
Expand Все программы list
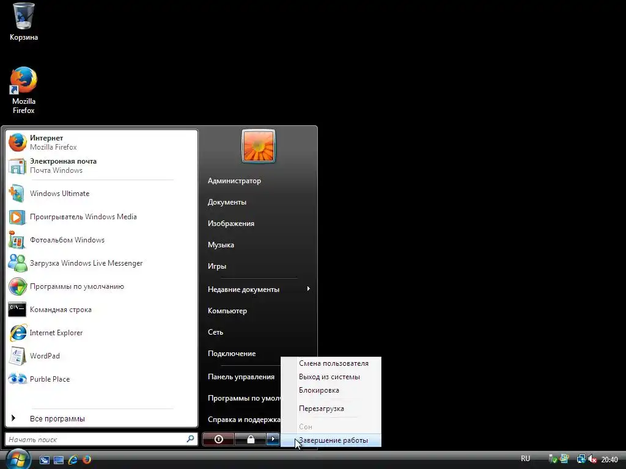pos(101,418)
